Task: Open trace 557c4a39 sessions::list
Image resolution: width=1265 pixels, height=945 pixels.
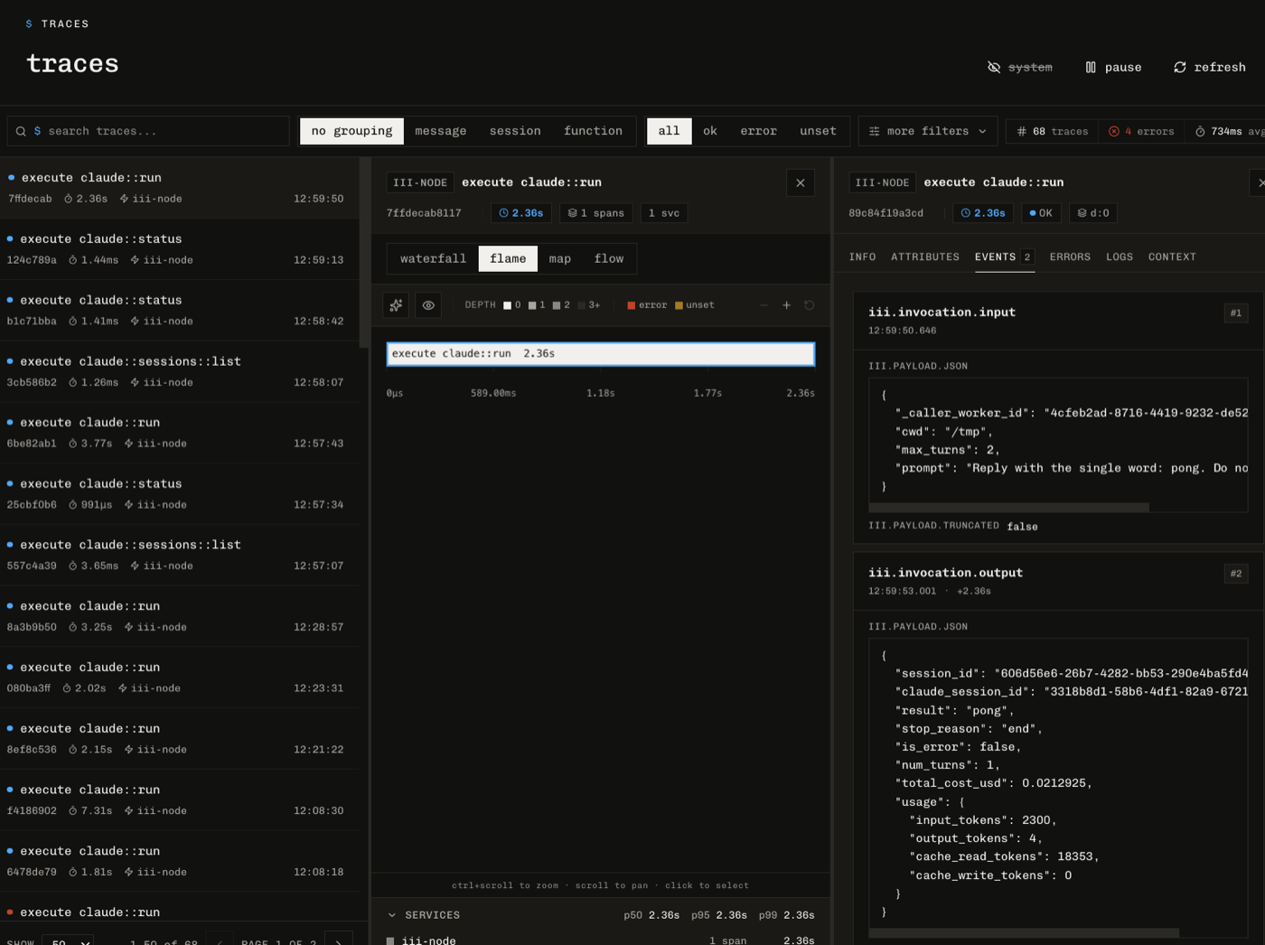Action: [180, 556]
